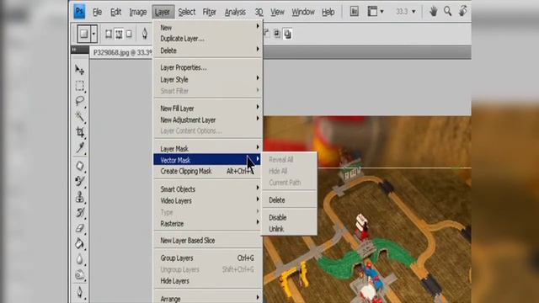Expand the Delete submenu in Layer menu
Viewport: 539px width, 303px height.
coord(208,50)
